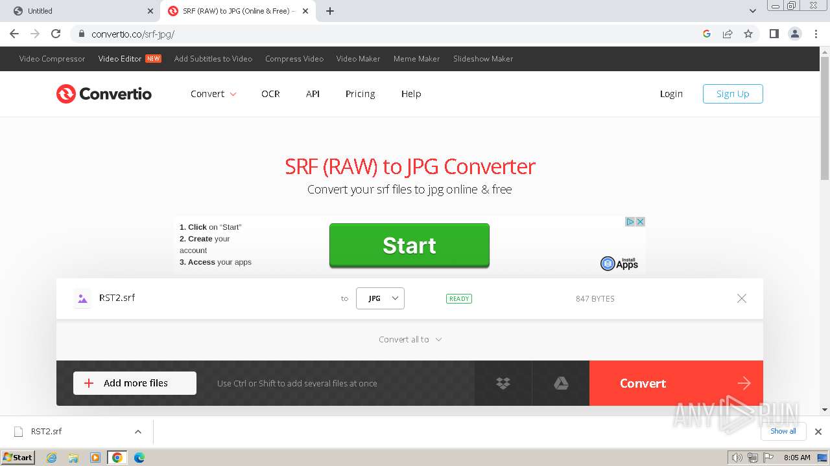Open Compress Video link

click(294, 59)
